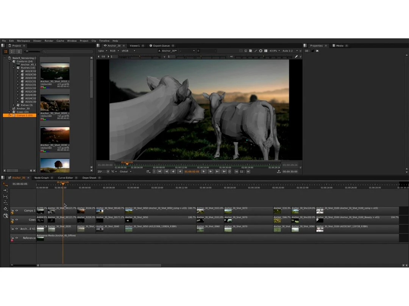
Task: Click the play forward button in viewer
Action: [x=204, y=172]
